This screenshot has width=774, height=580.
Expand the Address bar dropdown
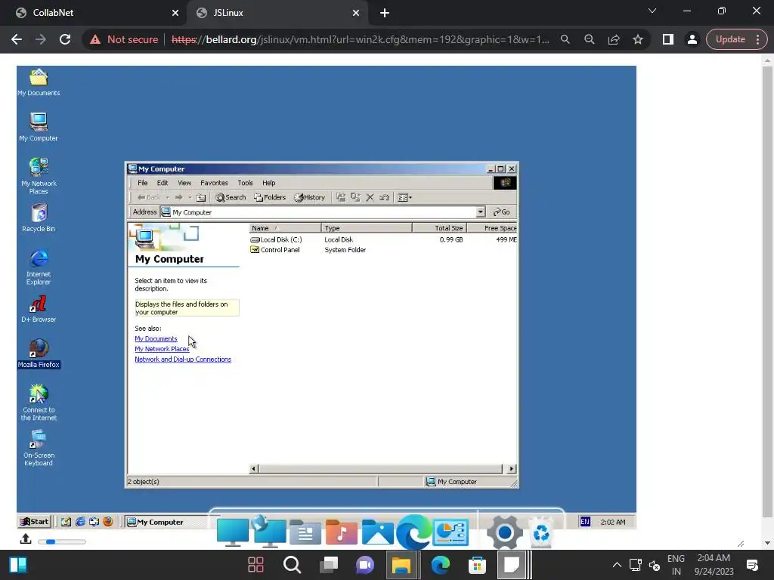(x=480, y=211)
